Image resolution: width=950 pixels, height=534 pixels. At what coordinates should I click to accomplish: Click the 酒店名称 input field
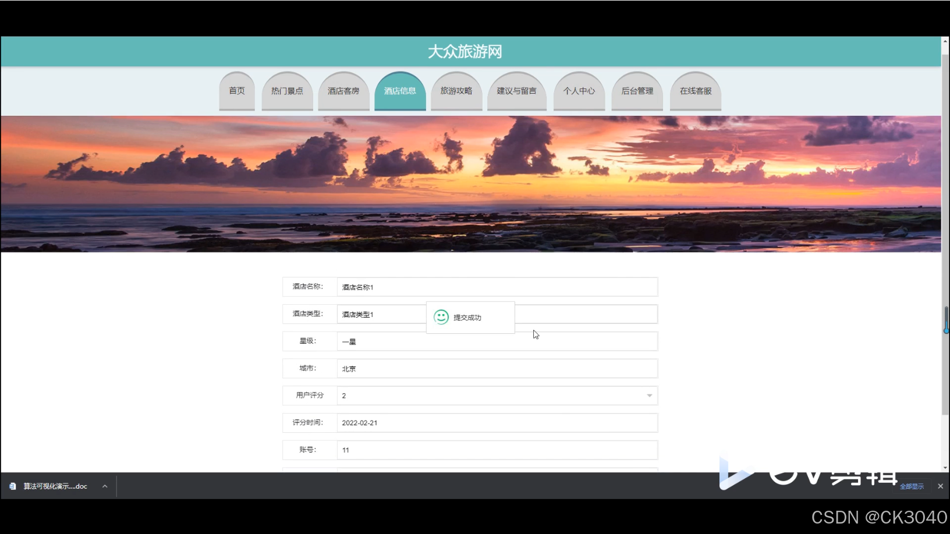coord(497,287)
